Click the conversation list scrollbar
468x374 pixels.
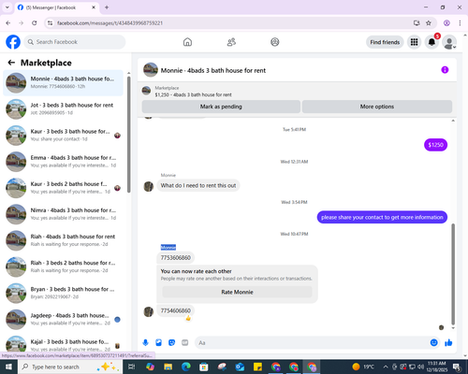128,134
